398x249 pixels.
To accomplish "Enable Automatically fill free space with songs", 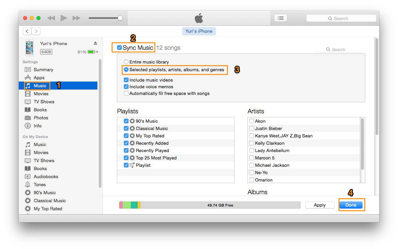I will coord(126,93).
